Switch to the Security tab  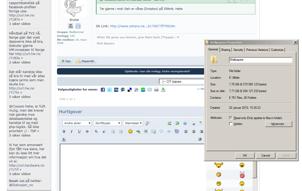(x=238, y=50)
